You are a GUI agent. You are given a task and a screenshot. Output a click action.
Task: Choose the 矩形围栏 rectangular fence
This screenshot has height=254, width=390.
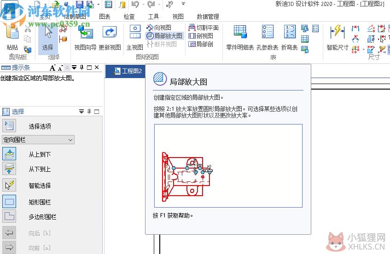pos(10,202)
